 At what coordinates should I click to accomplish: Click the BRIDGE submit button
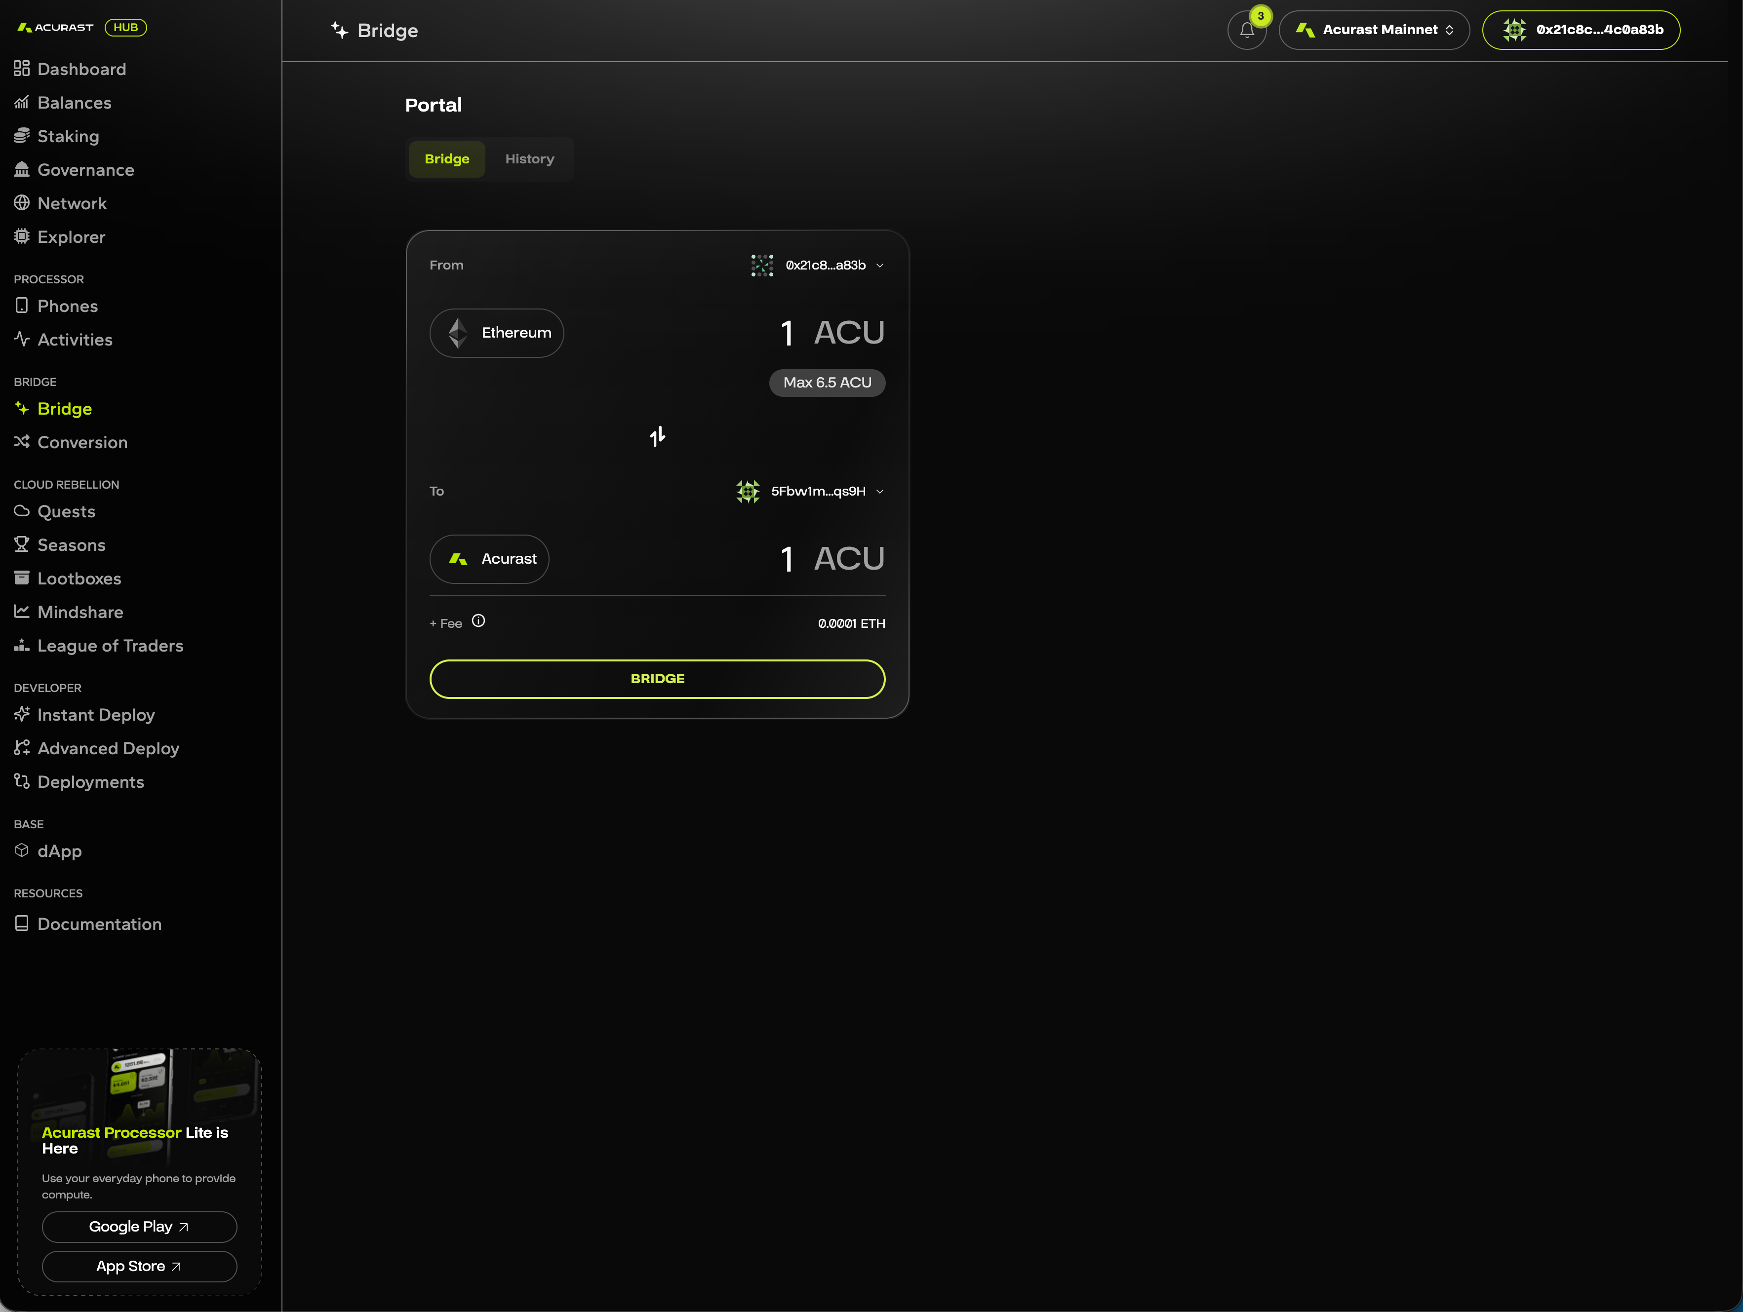click(656, 678)
